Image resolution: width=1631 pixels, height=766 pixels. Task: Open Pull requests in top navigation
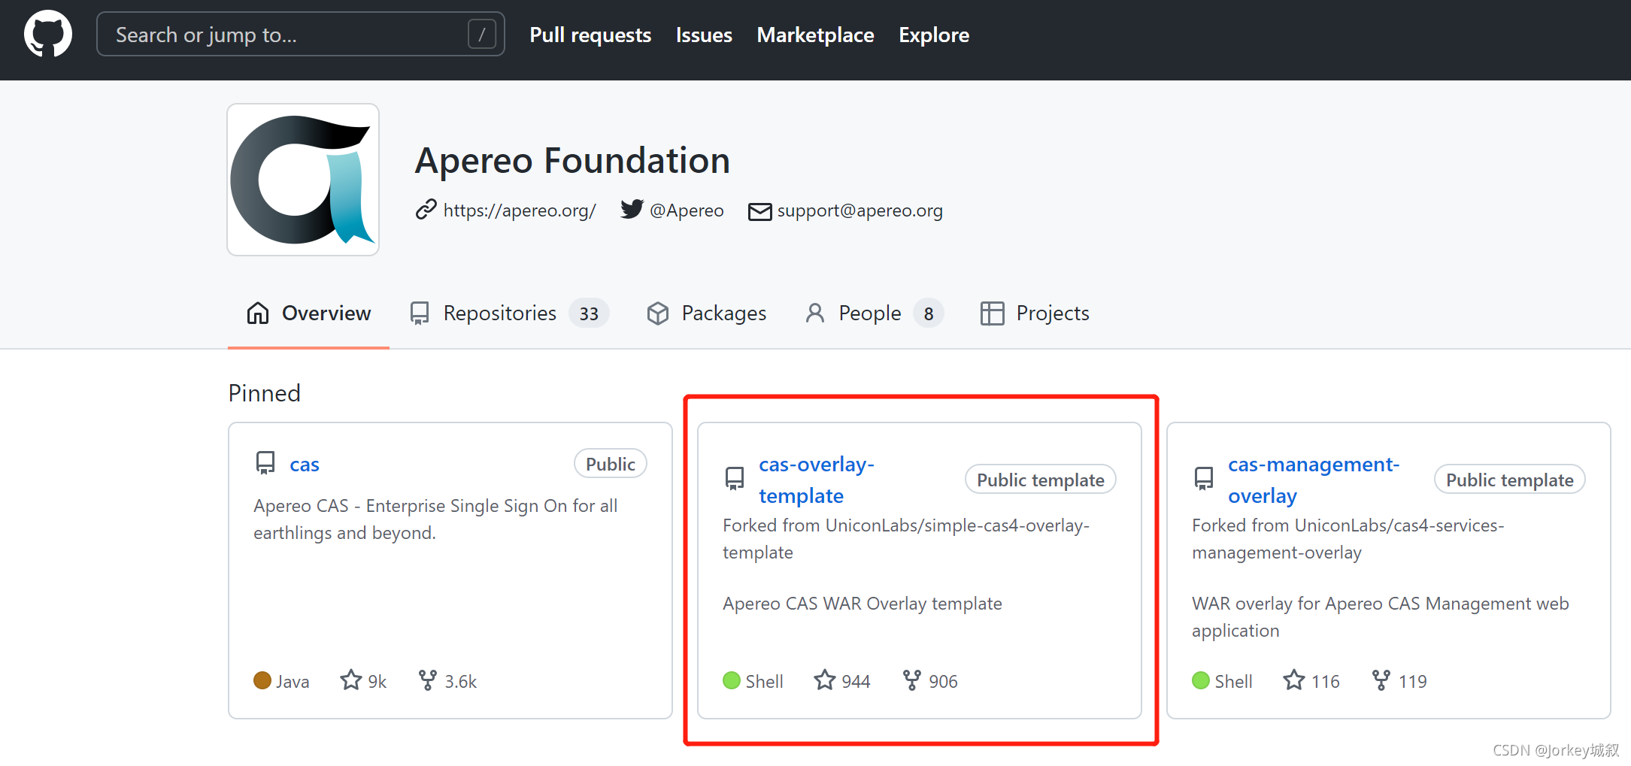tap(590, 35)
